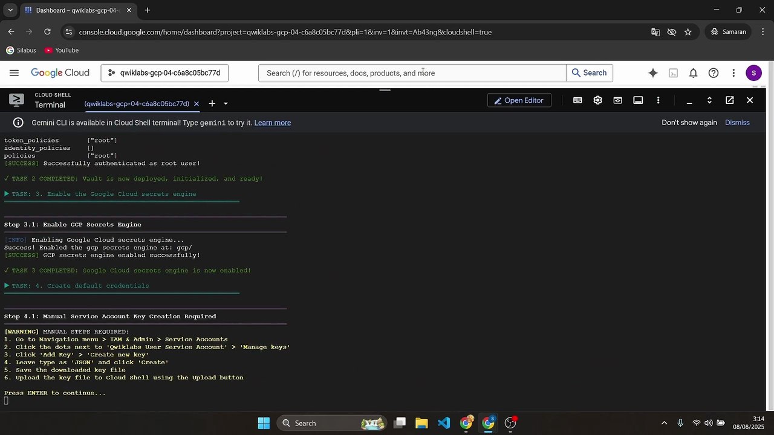Screen dimensions: 774x435
Task: Open the Learn more link in the Gemini banner
Action: coord(272,123)
